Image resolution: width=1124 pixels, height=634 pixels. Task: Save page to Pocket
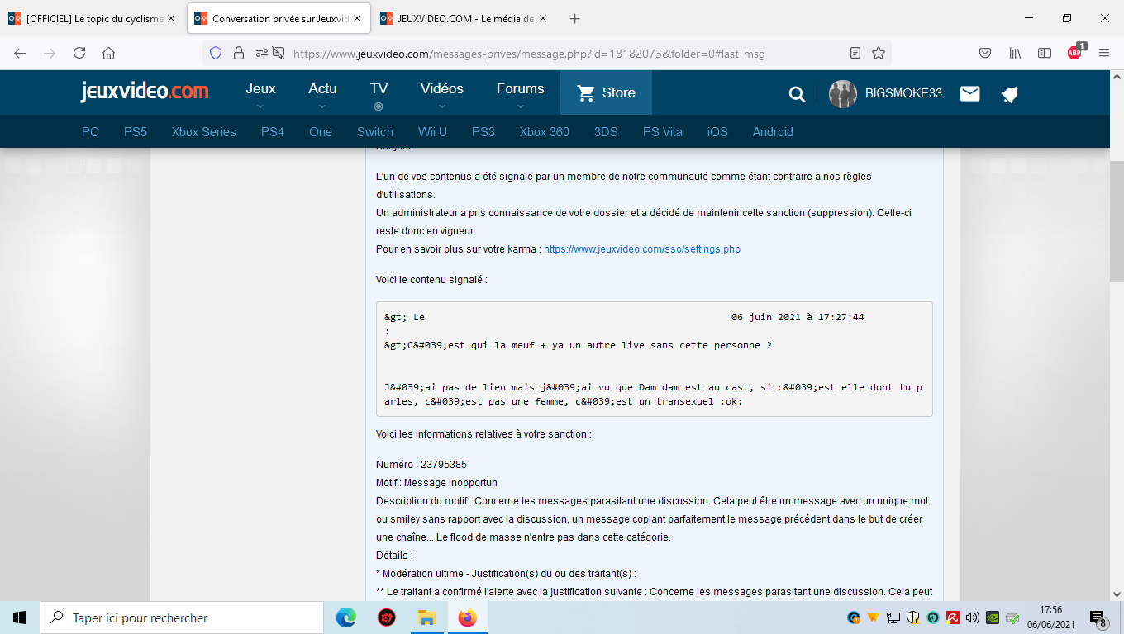(985, 53)
